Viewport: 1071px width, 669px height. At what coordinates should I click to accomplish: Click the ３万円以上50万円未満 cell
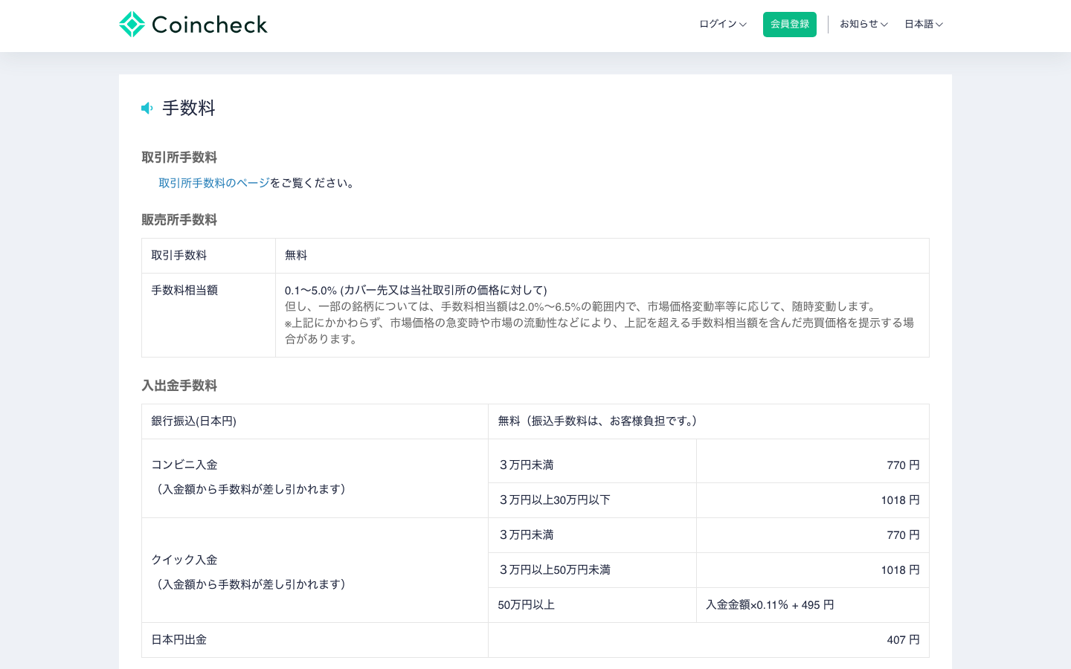593,570
